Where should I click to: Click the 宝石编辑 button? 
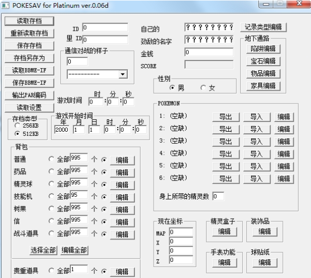[263, 61]
